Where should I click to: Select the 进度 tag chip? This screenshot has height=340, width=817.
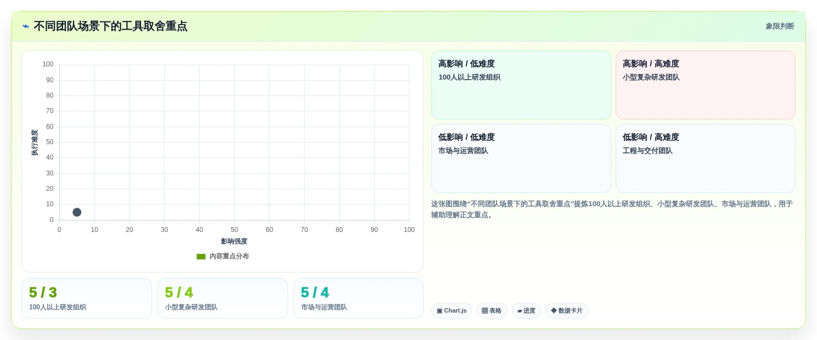[526, 311]
